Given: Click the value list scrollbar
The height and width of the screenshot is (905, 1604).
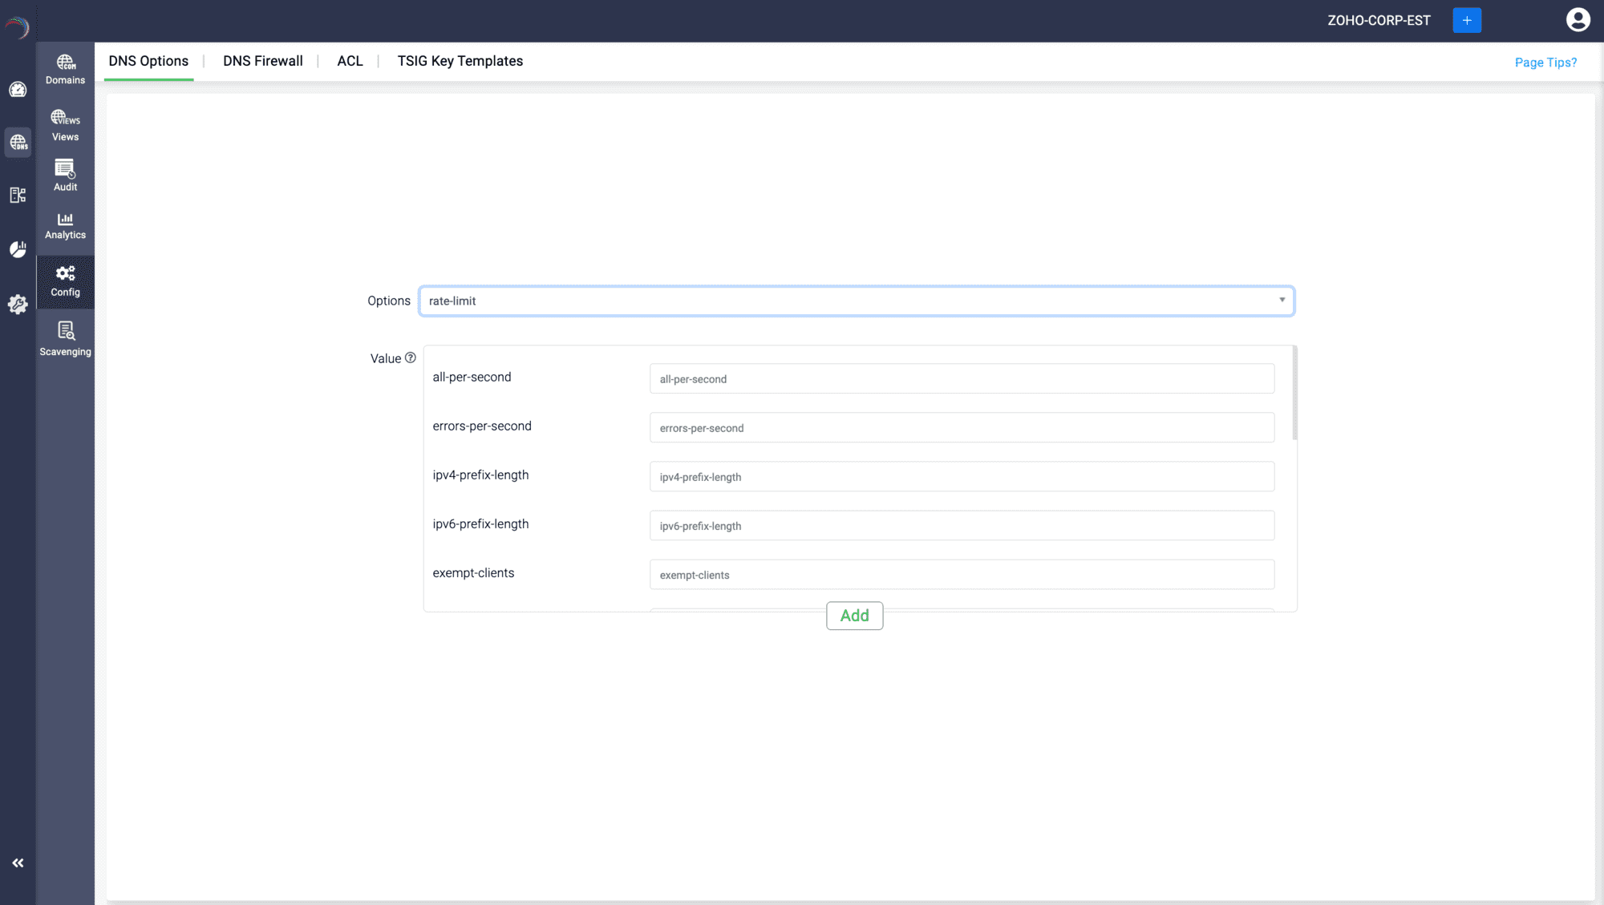Looking at the screenshot, I should (x=1294, y=394).
